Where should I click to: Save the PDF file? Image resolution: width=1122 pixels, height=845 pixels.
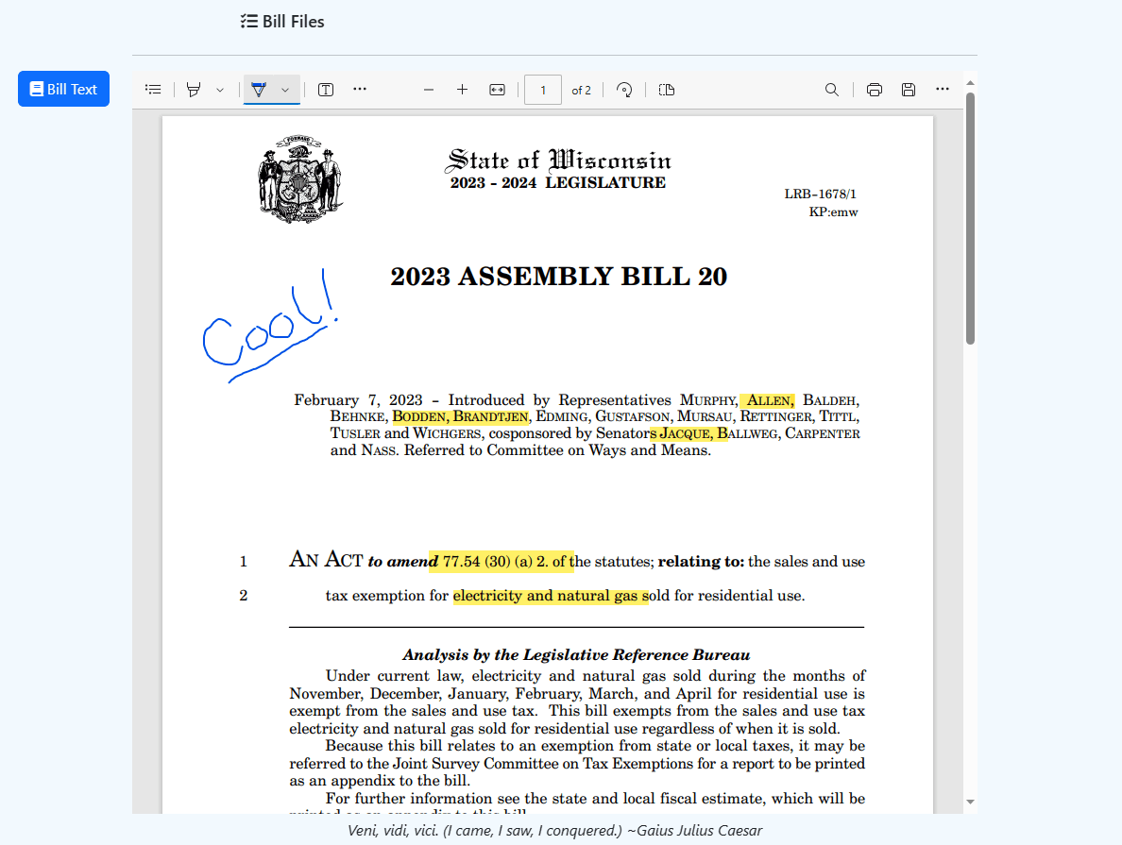click(x=909, y=90)
